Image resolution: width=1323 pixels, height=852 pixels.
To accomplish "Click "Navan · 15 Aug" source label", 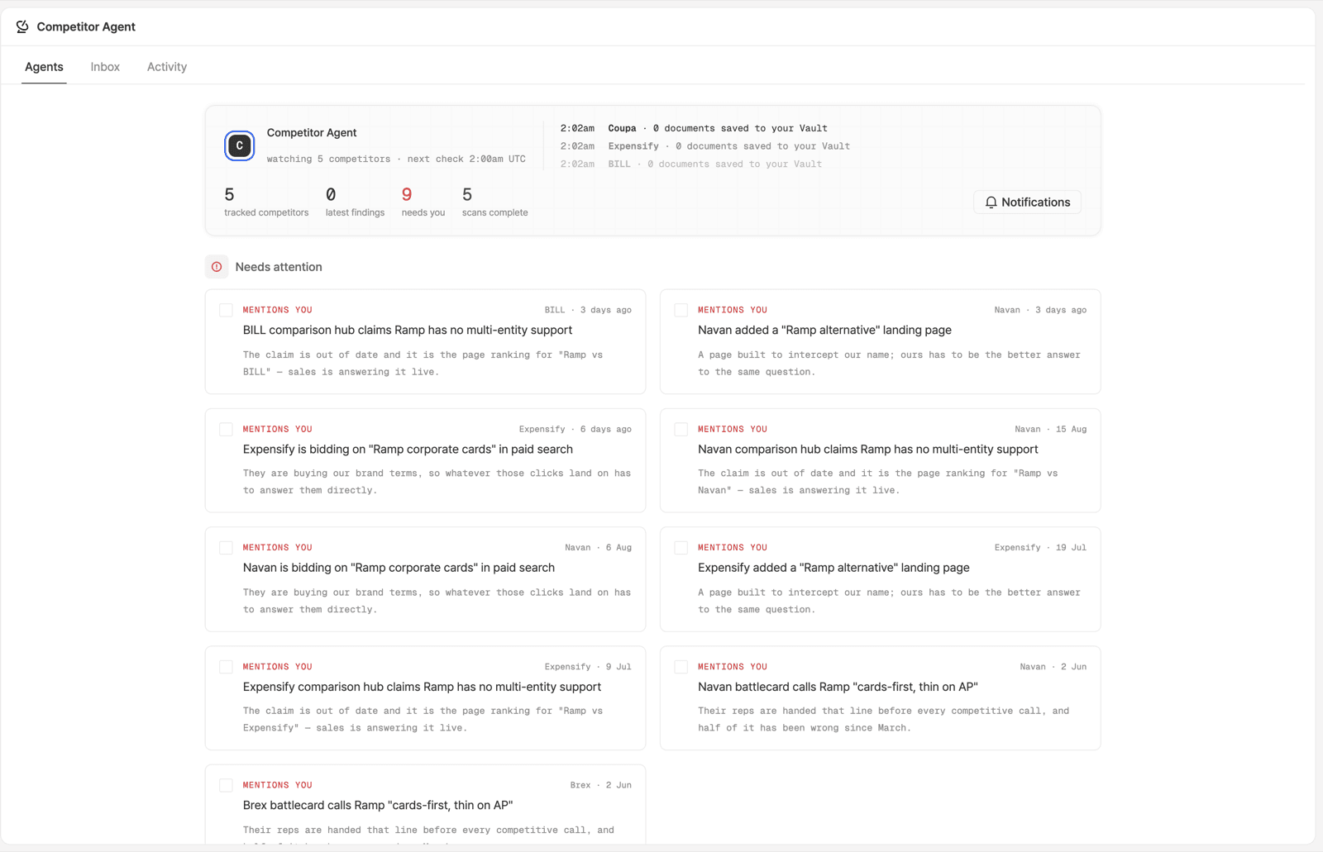I will pos(1051,429).
